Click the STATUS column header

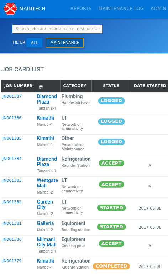point(111,86)
